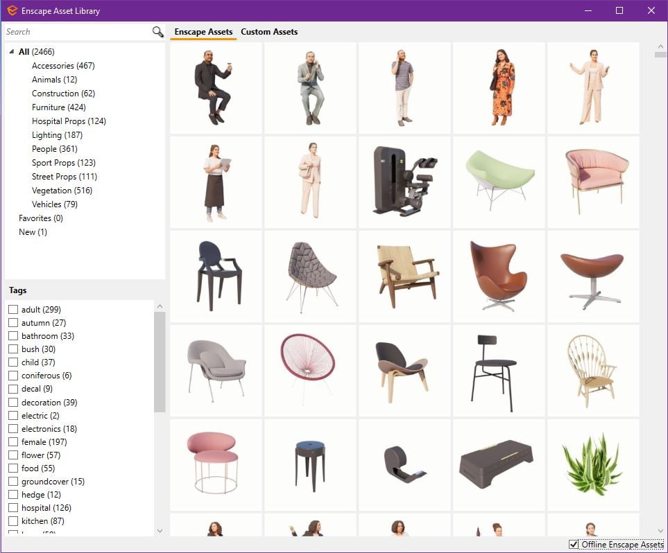Switch to the Custom Assets tab
The image size is (668, 553).
pyautogui.click(x=269, y=32)
